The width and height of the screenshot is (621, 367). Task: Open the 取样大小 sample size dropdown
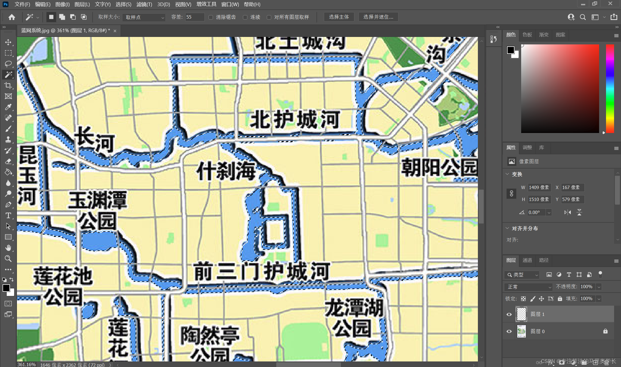144,17
